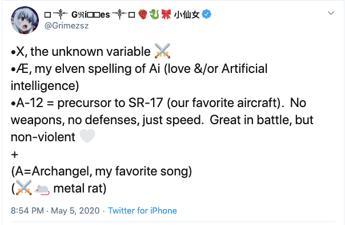This screenshot has width=345, height=225.
Task: Click the 'Twitter for iPhone' source link
Action: coord(142,211)
